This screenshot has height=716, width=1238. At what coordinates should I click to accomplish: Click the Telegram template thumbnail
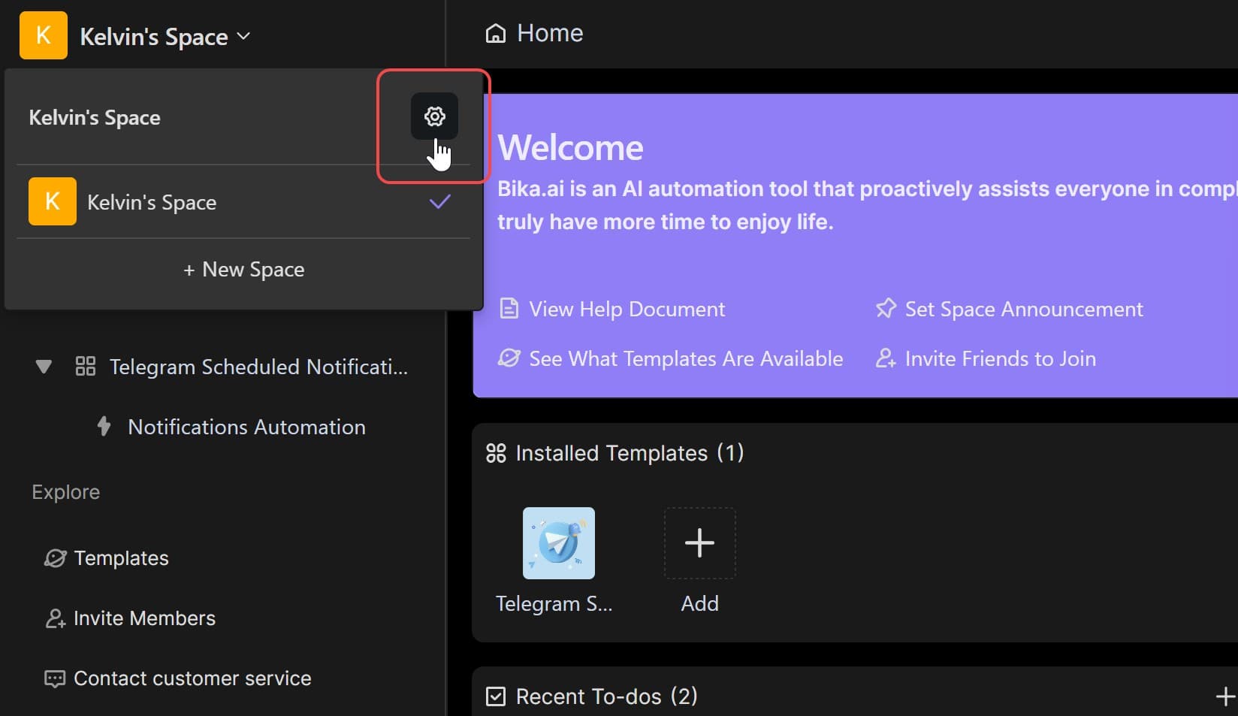click(558, 543)
